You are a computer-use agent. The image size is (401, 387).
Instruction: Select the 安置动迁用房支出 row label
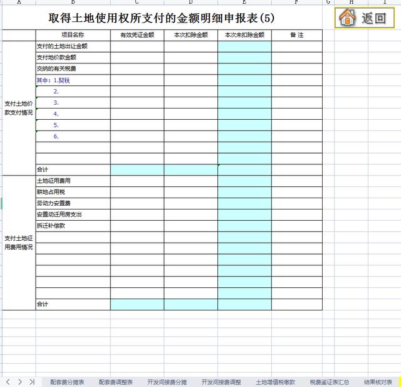(73, 215)
